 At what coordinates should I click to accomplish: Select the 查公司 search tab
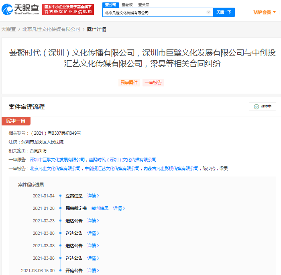click(110, 4)
